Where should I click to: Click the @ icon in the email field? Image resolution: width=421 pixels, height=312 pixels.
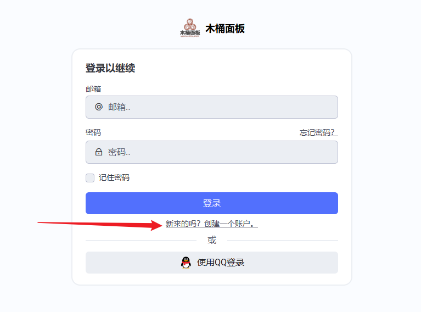coord(99,107)
